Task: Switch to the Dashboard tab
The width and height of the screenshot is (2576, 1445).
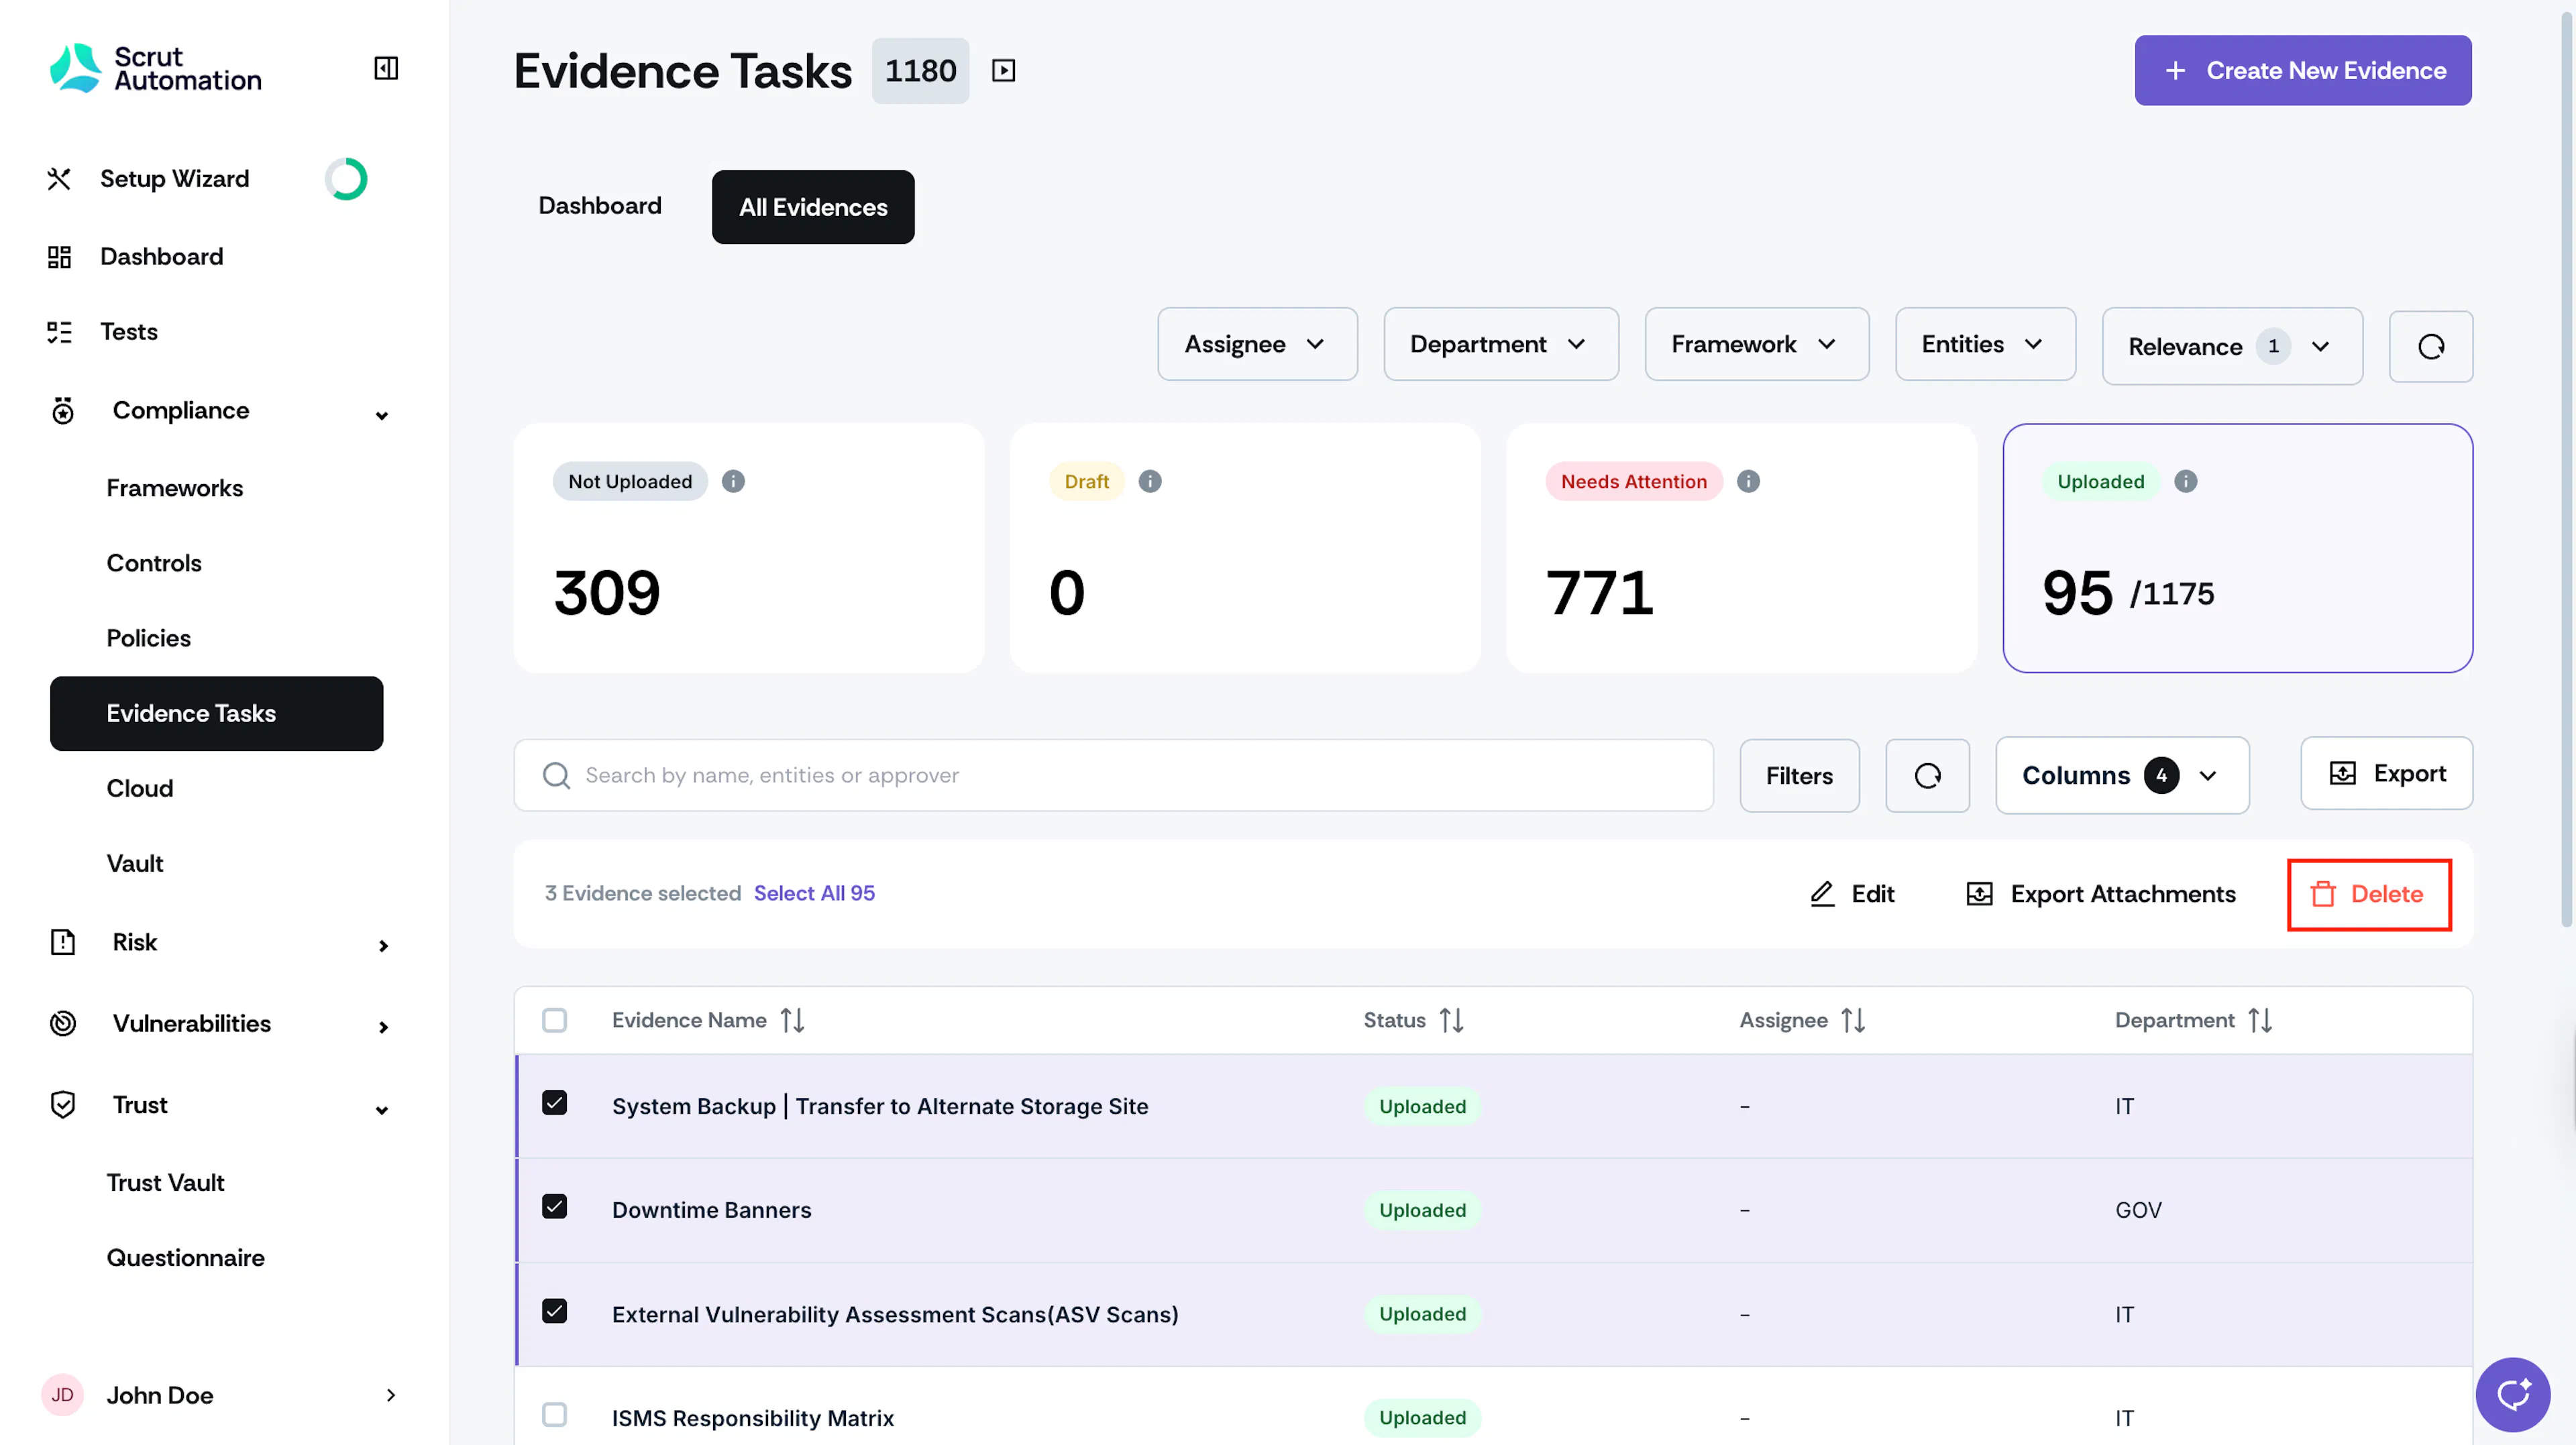Action: tap(599, 206)
